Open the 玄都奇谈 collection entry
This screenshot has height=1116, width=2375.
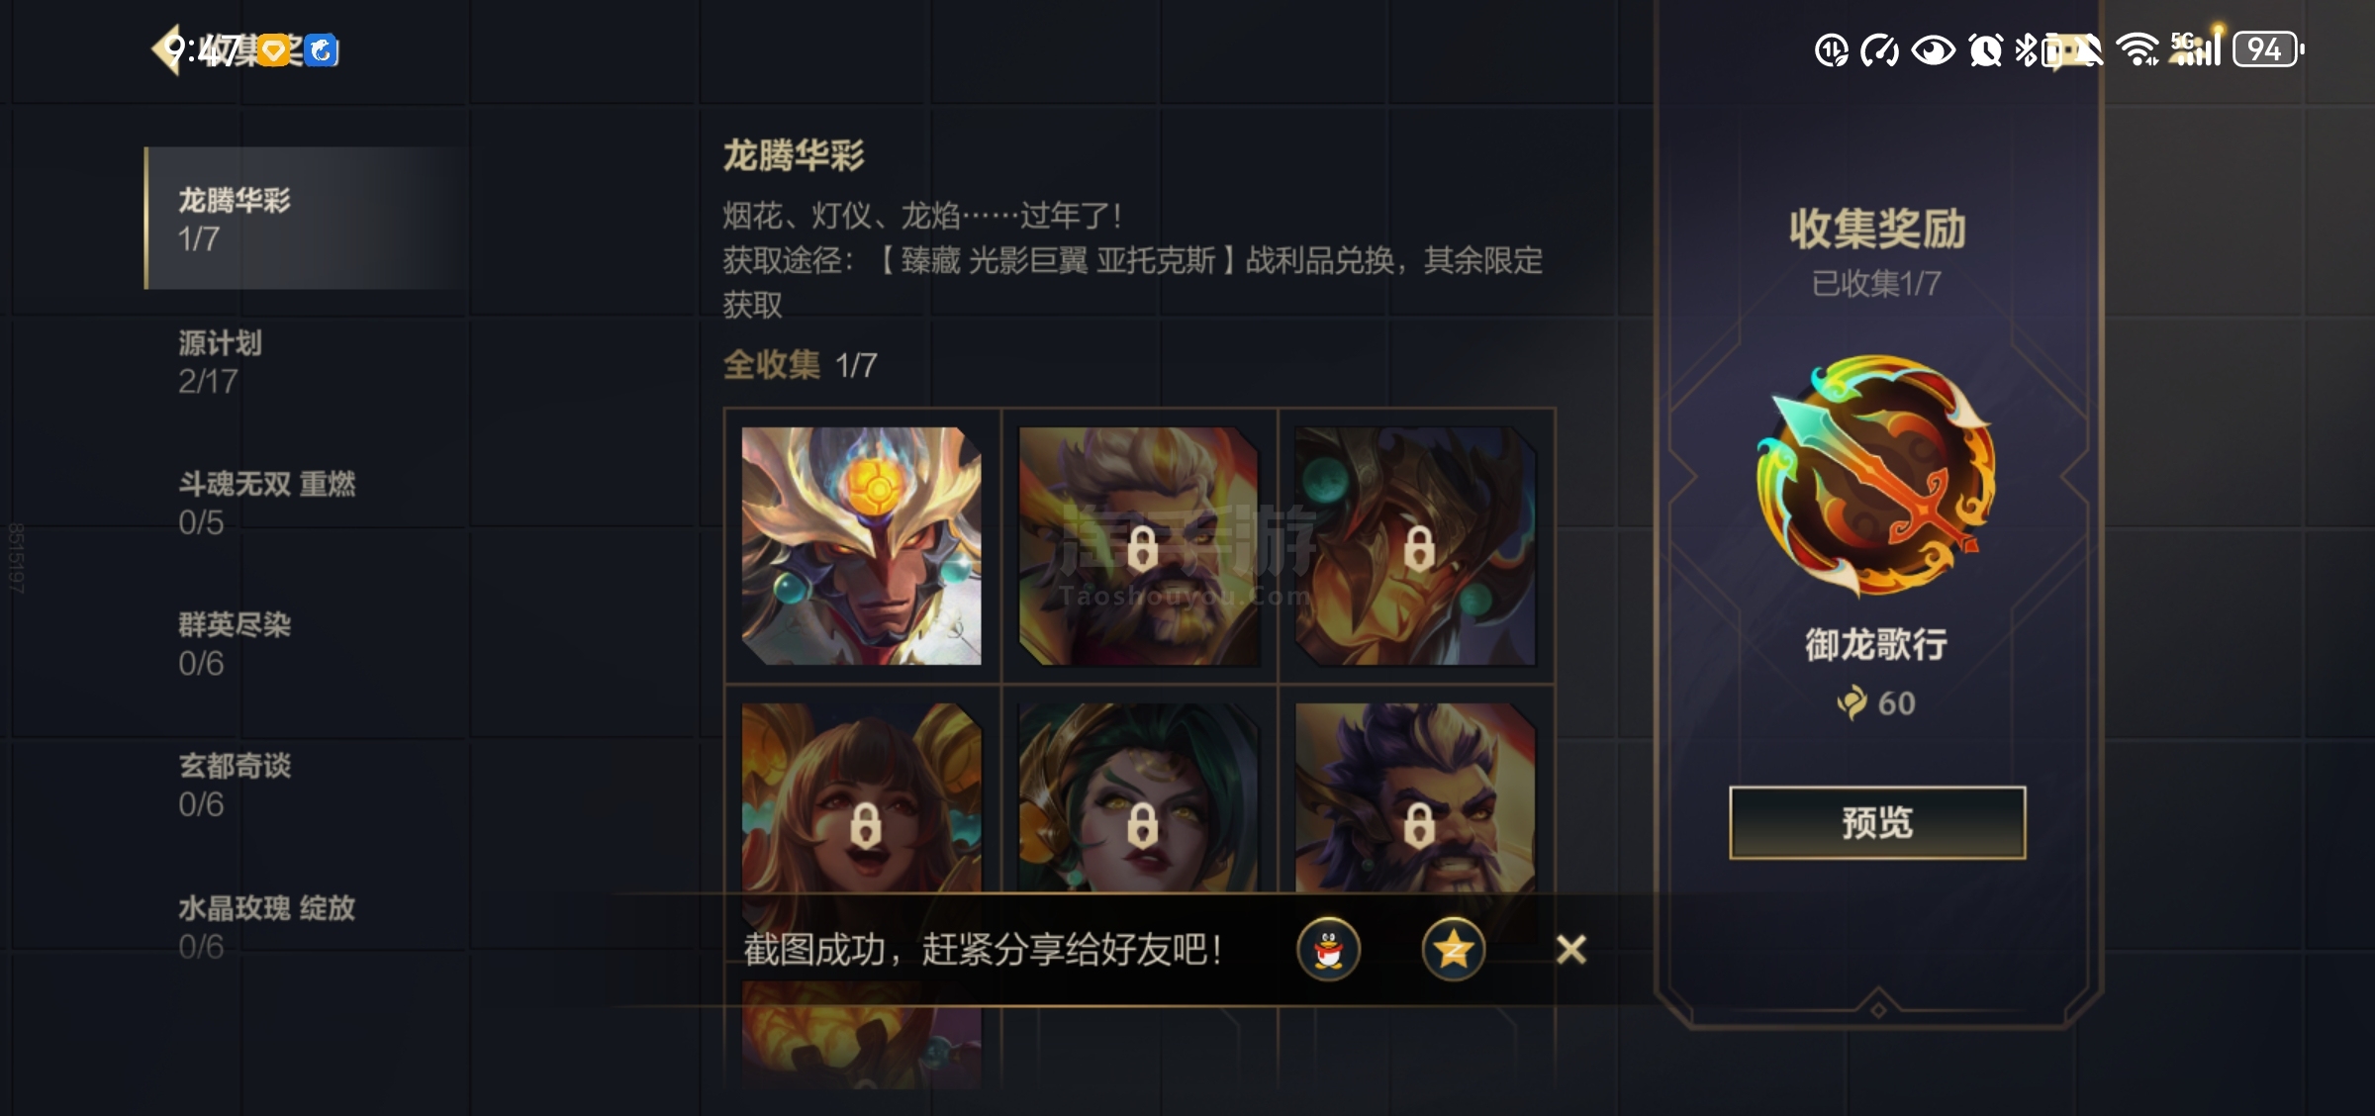pyautogui.click(x=307, y=785)
